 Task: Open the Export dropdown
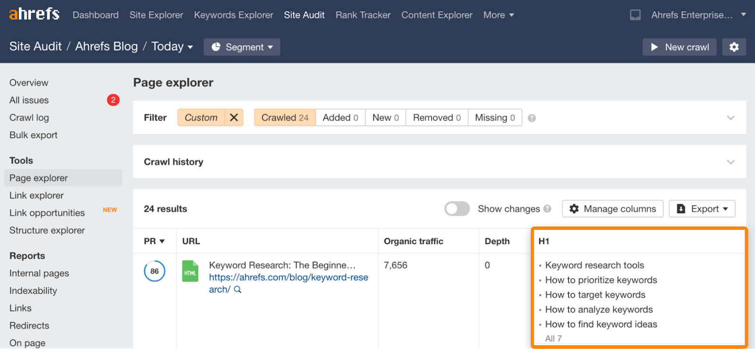[x=702, y=209]
